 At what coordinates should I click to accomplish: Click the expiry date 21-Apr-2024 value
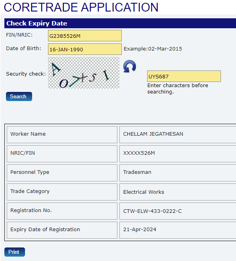pyautogui.click(x=140, y=230)
